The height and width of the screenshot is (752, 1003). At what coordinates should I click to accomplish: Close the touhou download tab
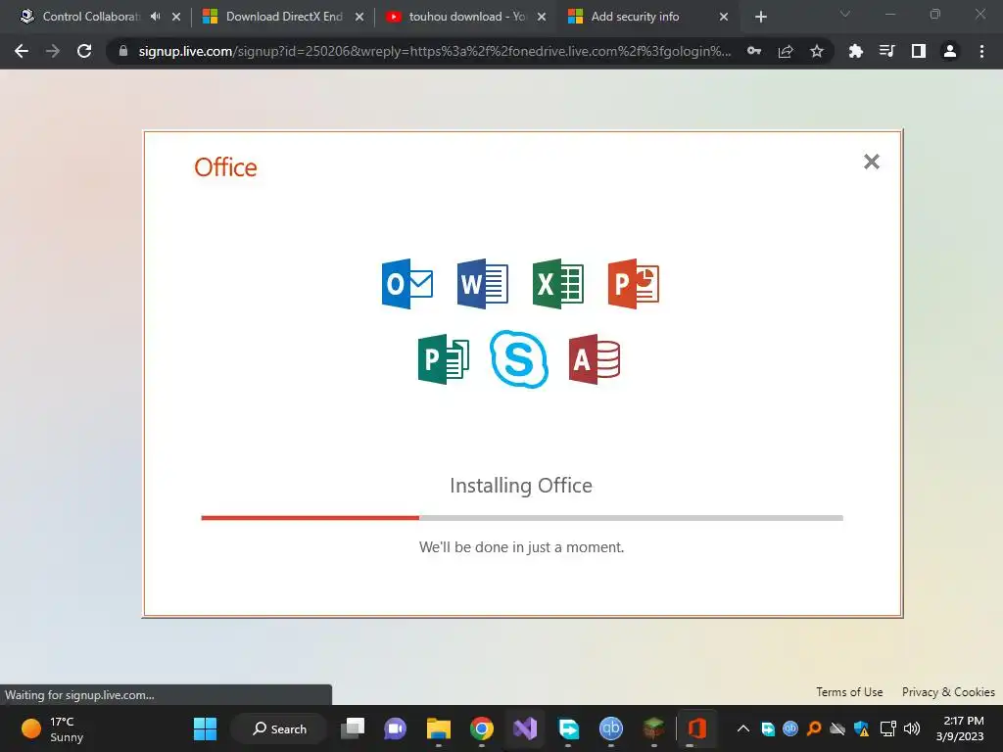[542, 18]
